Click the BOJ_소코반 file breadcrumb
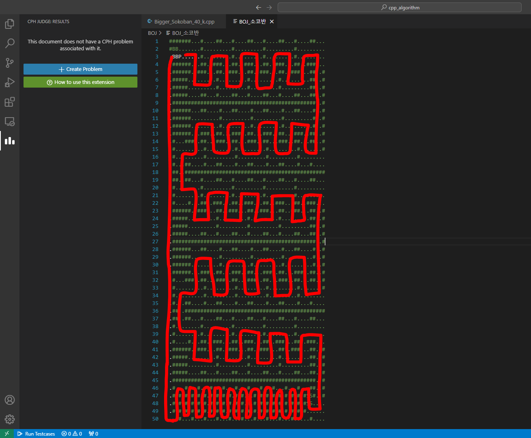Image resolution: width=531 pixels, height=438 pixels. coord(185,33)
